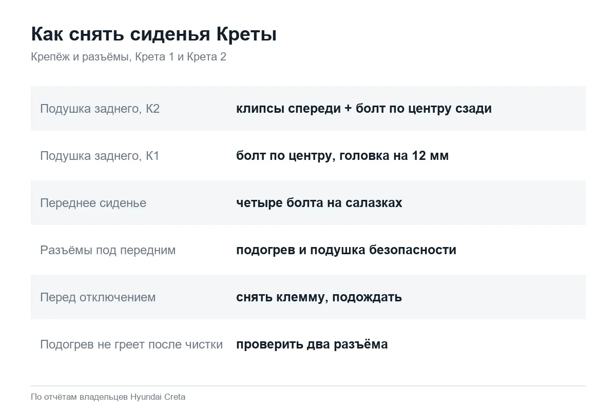Click value "четыре болта на салазках"
The image size is (616, 410).
(319, 203)
